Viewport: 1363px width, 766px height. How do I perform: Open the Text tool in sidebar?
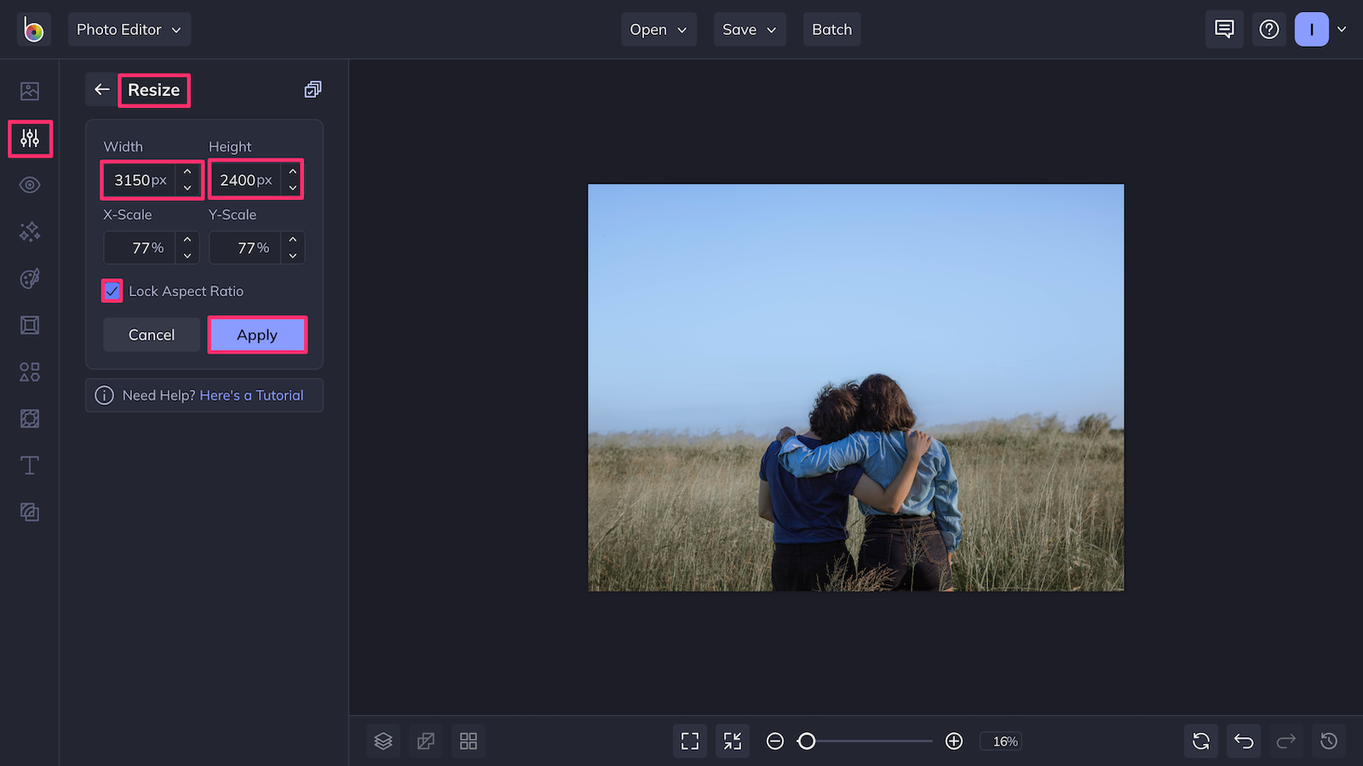(x=30, y=466)
